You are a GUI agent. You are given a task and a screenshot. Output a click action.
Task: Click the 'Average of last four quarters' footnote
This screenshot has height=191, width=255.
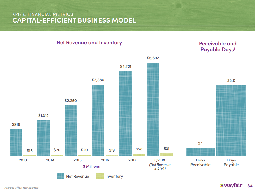click(x=21, y=188)
